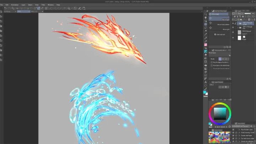Toggle checkbox of 'Create draft layer' action

[x=233, y=135]
